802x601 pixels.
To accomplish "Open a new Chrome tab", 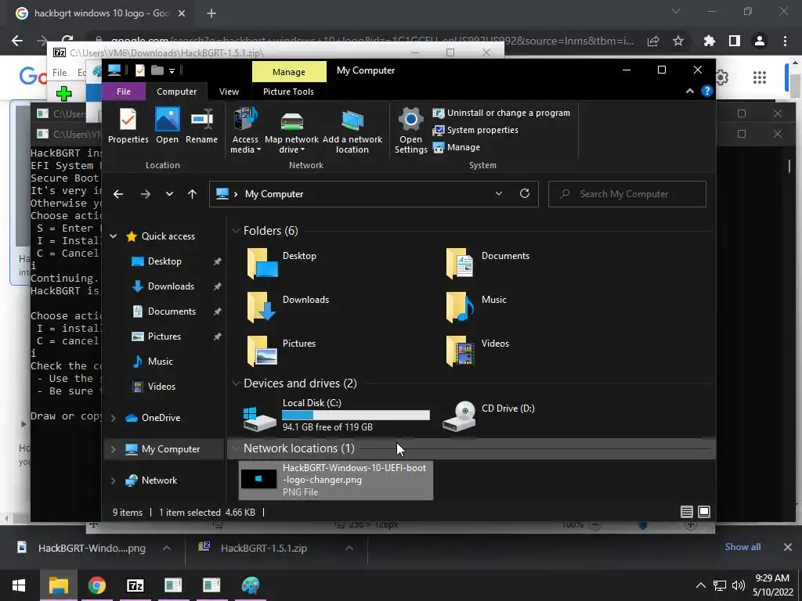I will pos(211,14).
